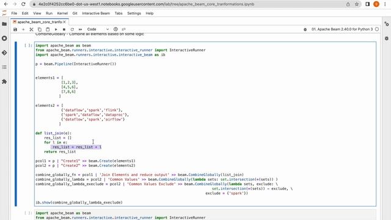Viewport: 391px width, 220px height.
Task: Open the Edit menu
Action: point(25,13)
